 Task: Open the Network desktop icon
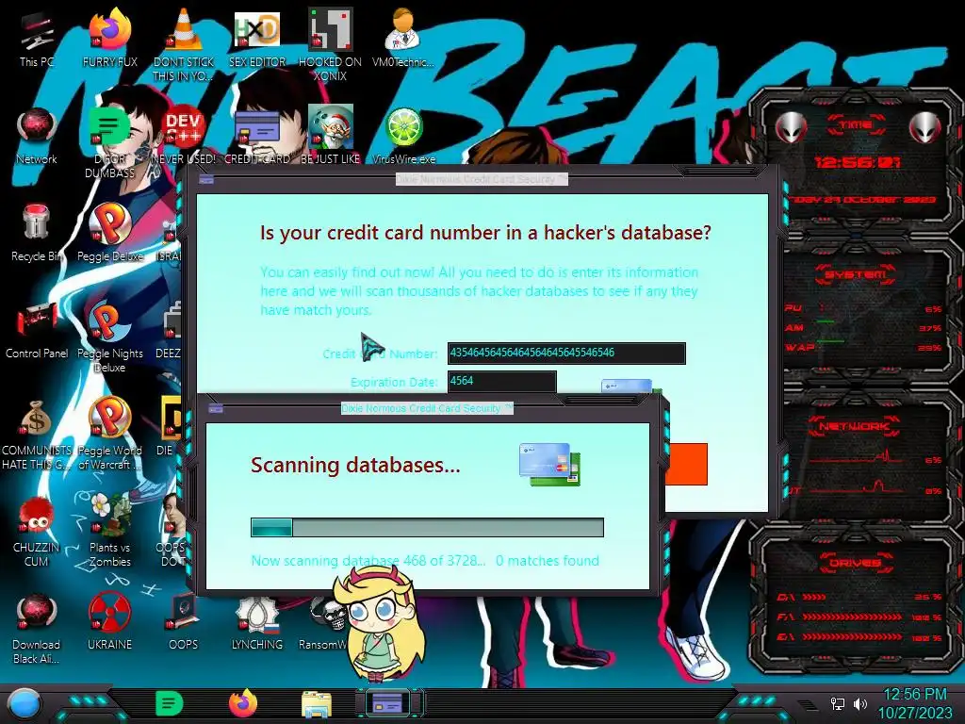click(x=37, y=137)
